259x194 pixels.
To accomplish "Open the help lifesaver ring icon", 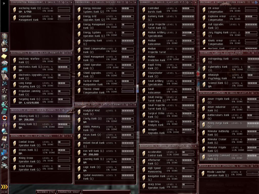I will click(x=5, y=118).
